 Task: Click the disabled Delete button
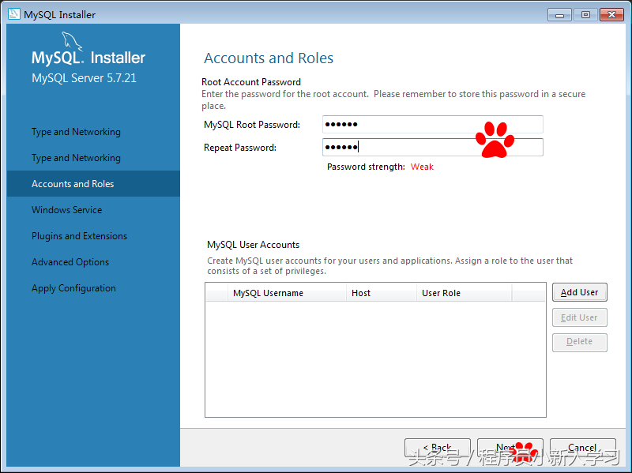point(579,341)
